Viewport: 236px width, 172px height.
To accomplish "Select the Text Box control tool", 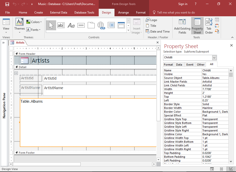I will tap(61, 25).
